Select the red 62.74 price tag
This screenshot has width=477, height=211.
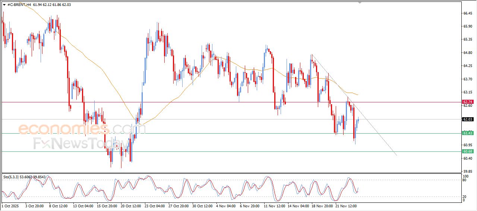(x=468, y=102)
